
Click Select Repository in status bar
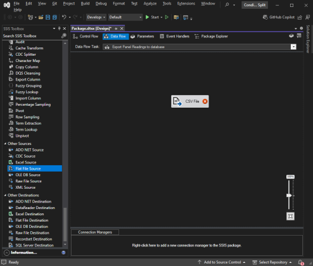272,262
